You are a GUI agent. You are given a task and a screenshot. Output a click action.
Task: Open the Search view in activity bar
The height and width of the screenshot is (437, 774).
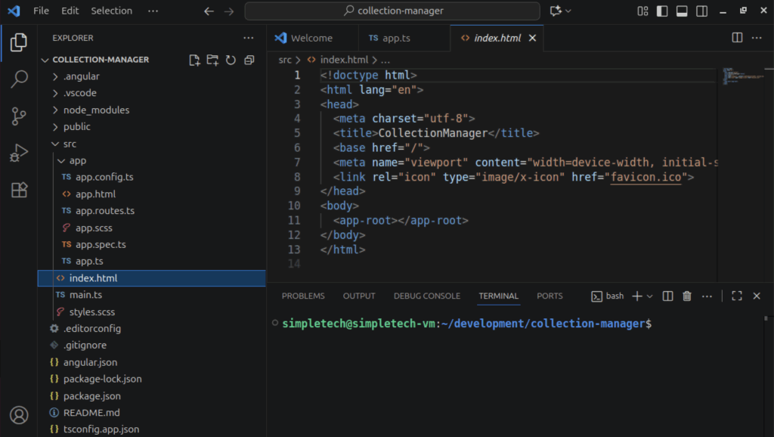[x=19, y=79]
